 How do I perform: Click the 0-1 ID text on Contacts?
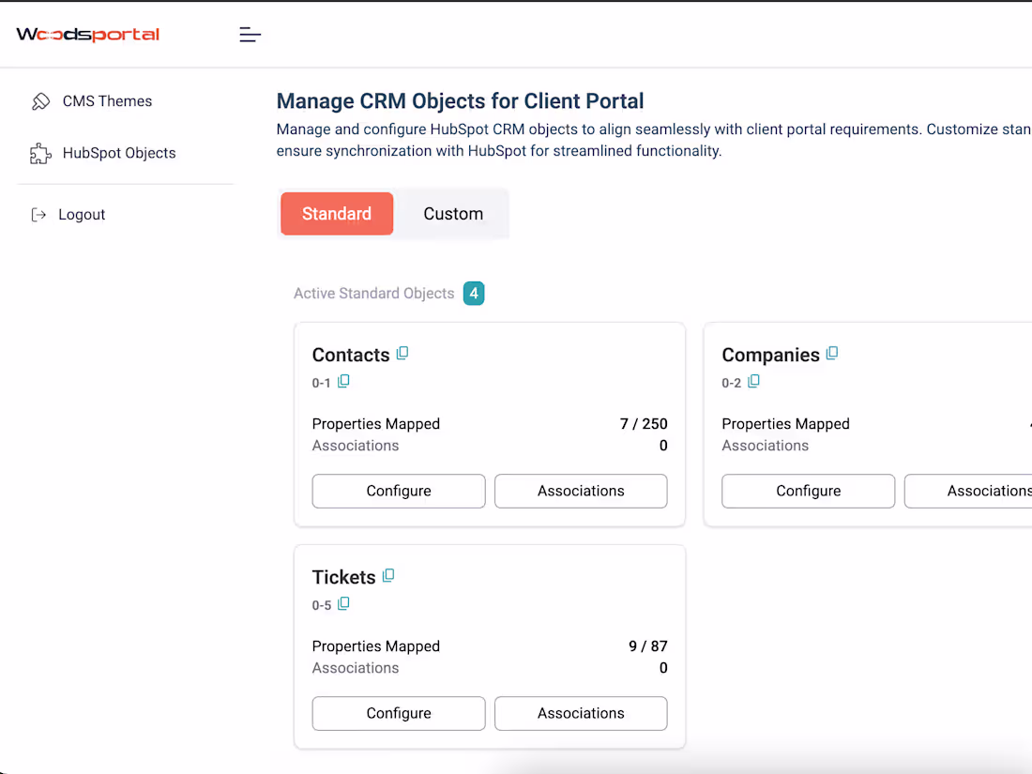321,383
